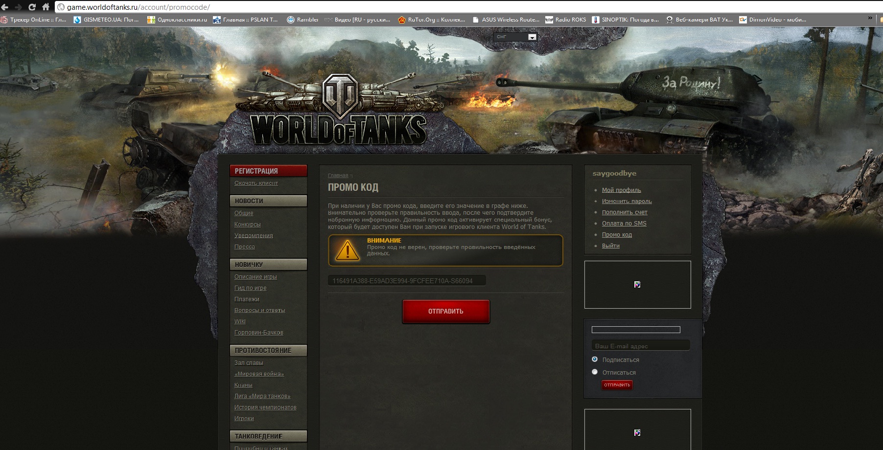Open the «Мировая война» link

259,374
